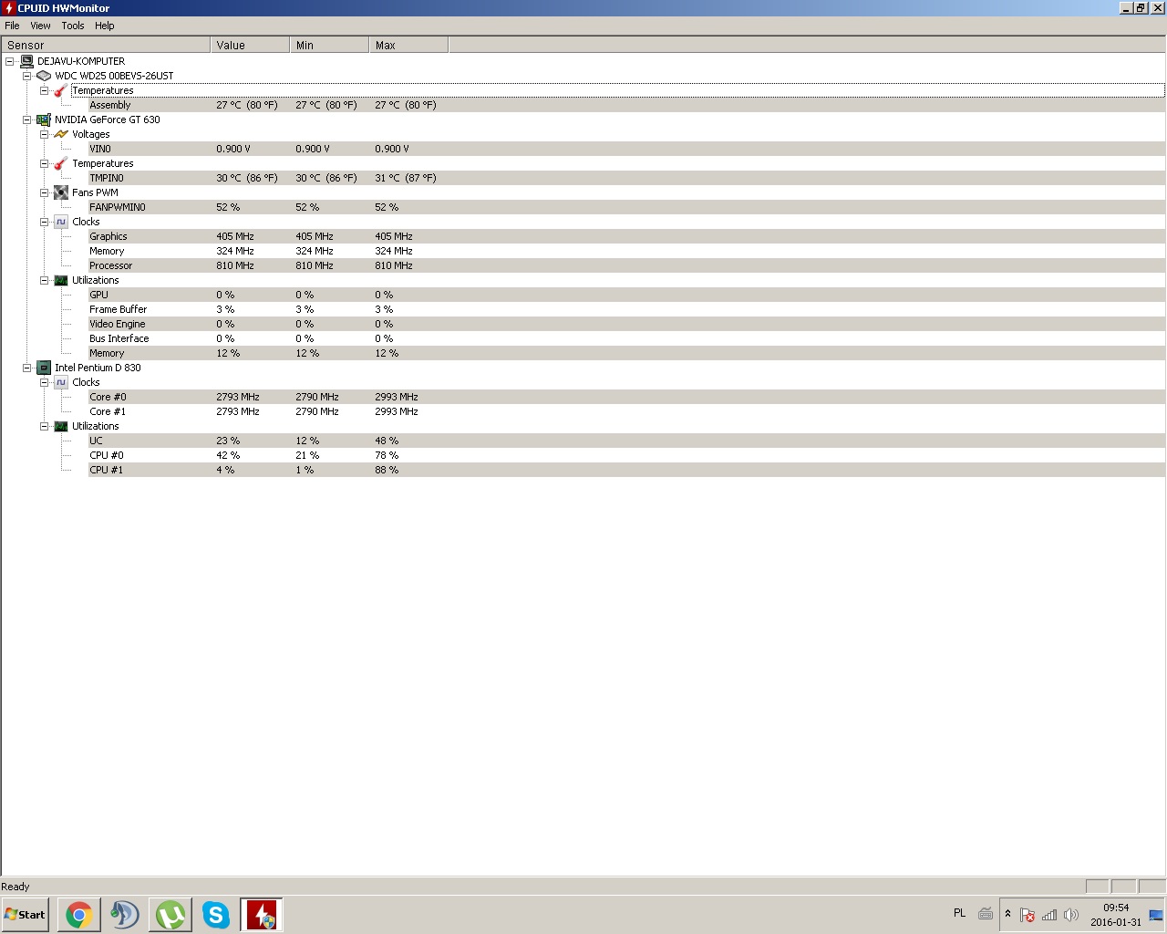The height and width of the screenshot is (934, 1167).
Task: Click the Max column header
Action: (x=408, y=45)
